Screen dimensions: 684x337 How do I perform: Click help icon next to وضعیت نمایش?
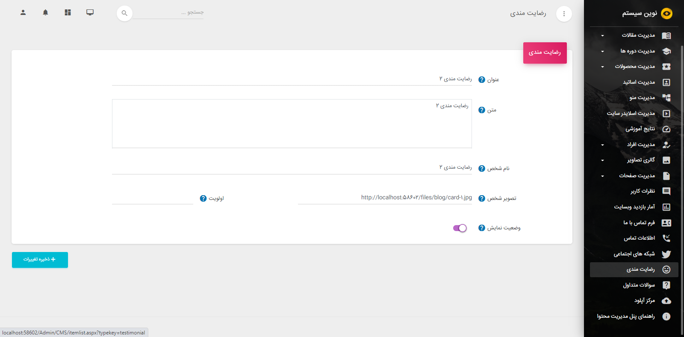pyautogui.click(x=482, y=228)
